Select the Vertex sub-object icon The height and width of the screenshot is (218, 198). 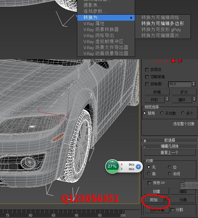[151, 61]
